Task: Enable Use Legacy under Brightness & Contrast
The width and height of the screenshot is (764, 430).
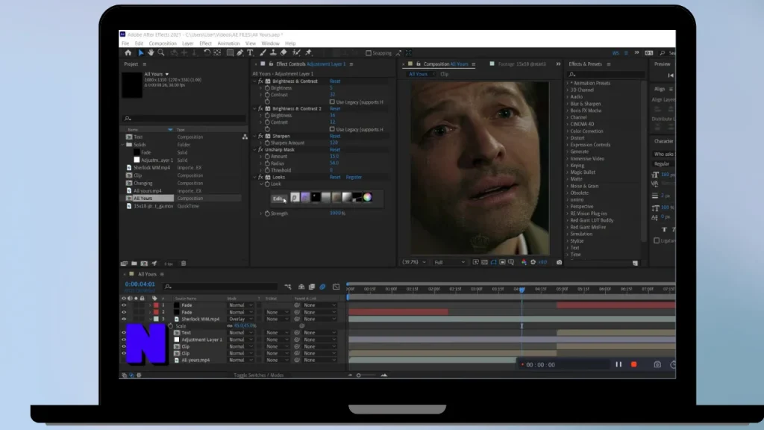Action: coord(332,102)
